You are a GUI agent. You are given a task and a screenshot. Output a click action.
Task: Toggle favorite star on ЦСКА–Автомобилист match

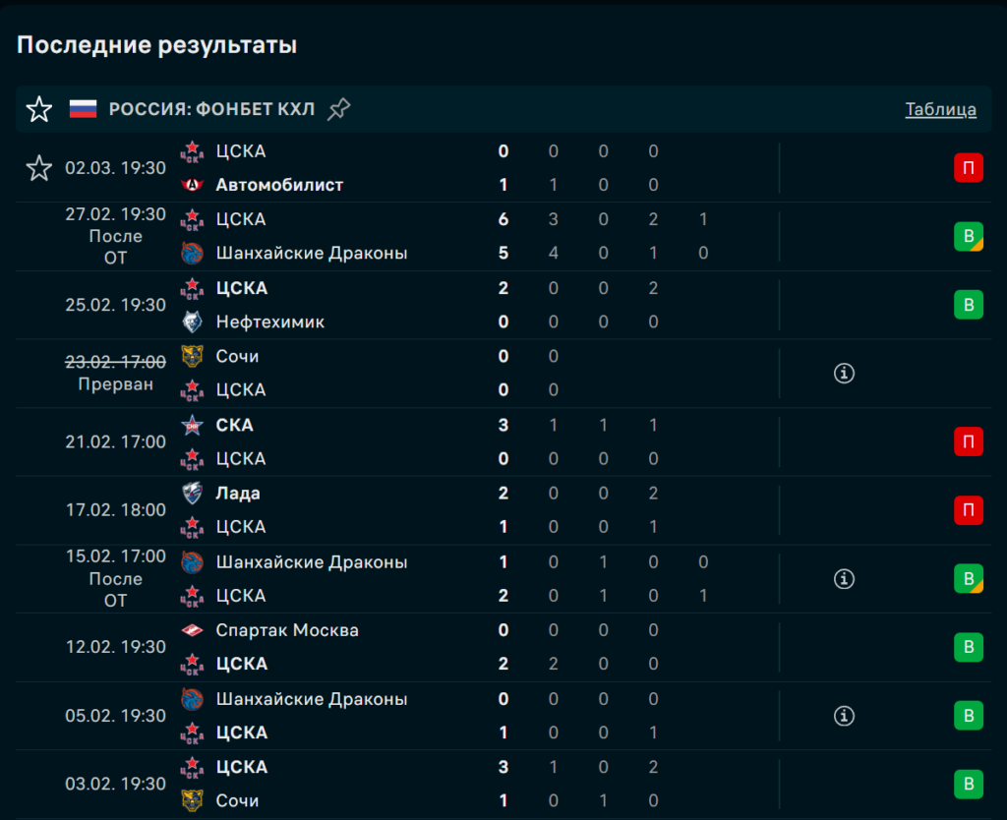click(39, 168)
